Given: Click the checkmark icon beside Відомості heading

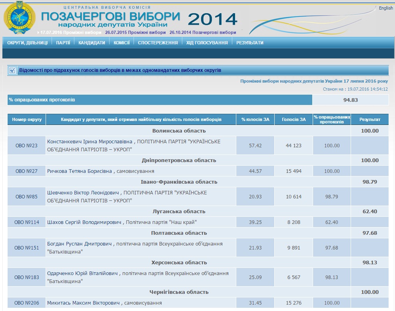Looking at the screenshot, I should pyautogui.click(x=12, y=70).
